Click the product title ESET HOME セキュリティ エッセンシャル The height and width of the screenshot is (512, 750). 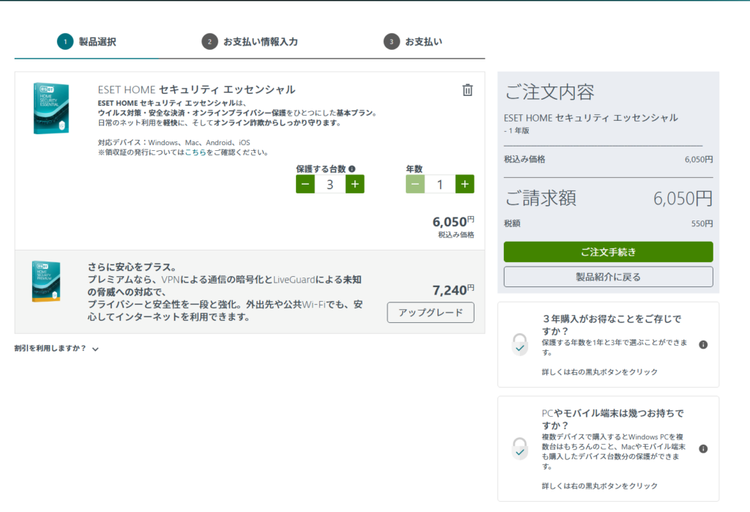click(196, 89)
